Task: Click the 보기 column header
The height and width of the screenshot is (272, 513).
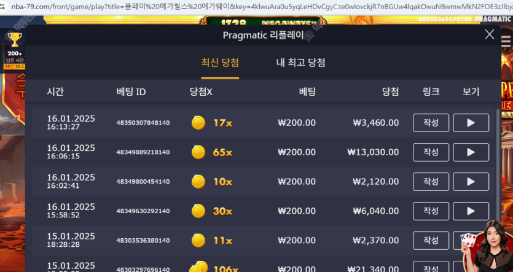Action: [471, 92]
